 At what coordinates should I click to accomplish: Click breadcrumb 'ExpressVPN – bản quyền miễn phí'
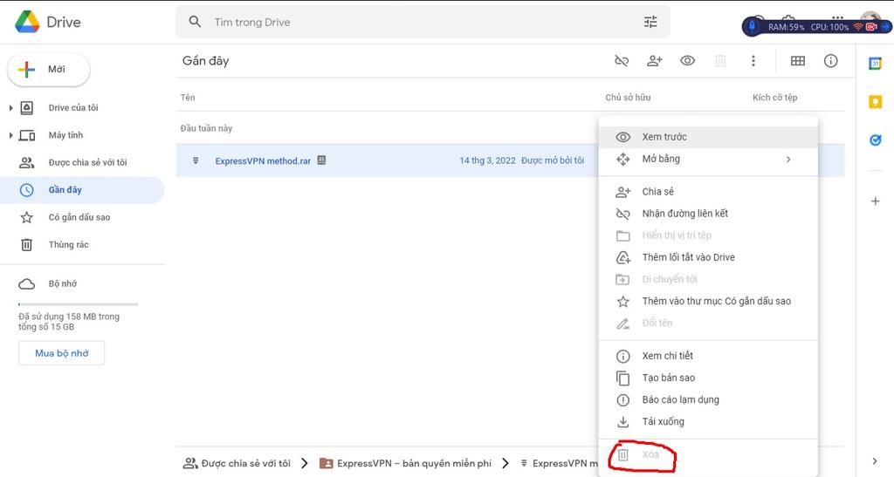pyautogui.click(x=405, y=463)
